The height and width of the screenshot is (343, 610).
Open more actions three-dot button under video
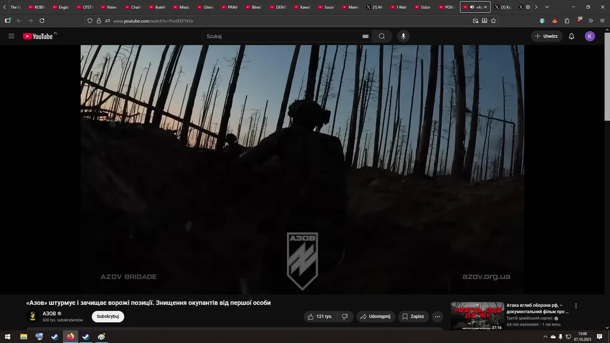(x=437, y=316)
